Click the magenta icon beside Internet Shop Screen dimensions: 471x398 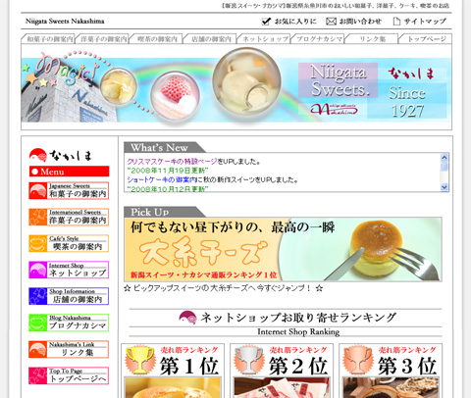tap(38, 270)
